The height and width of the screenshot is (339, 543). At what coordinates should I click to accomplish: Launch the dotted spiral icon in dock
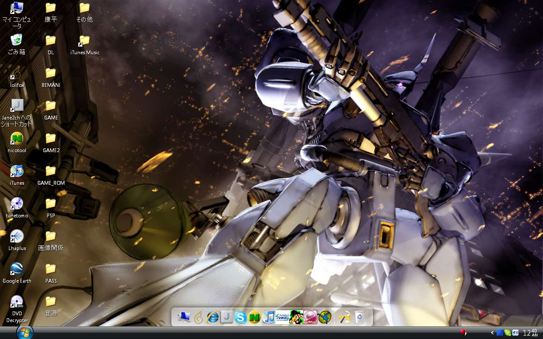click(198, 317)
